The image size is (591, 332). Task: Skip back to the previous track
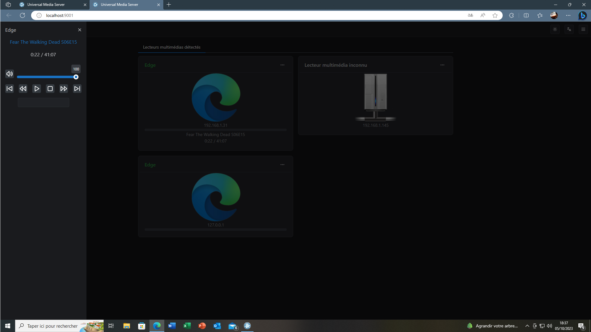click(10, 89)
